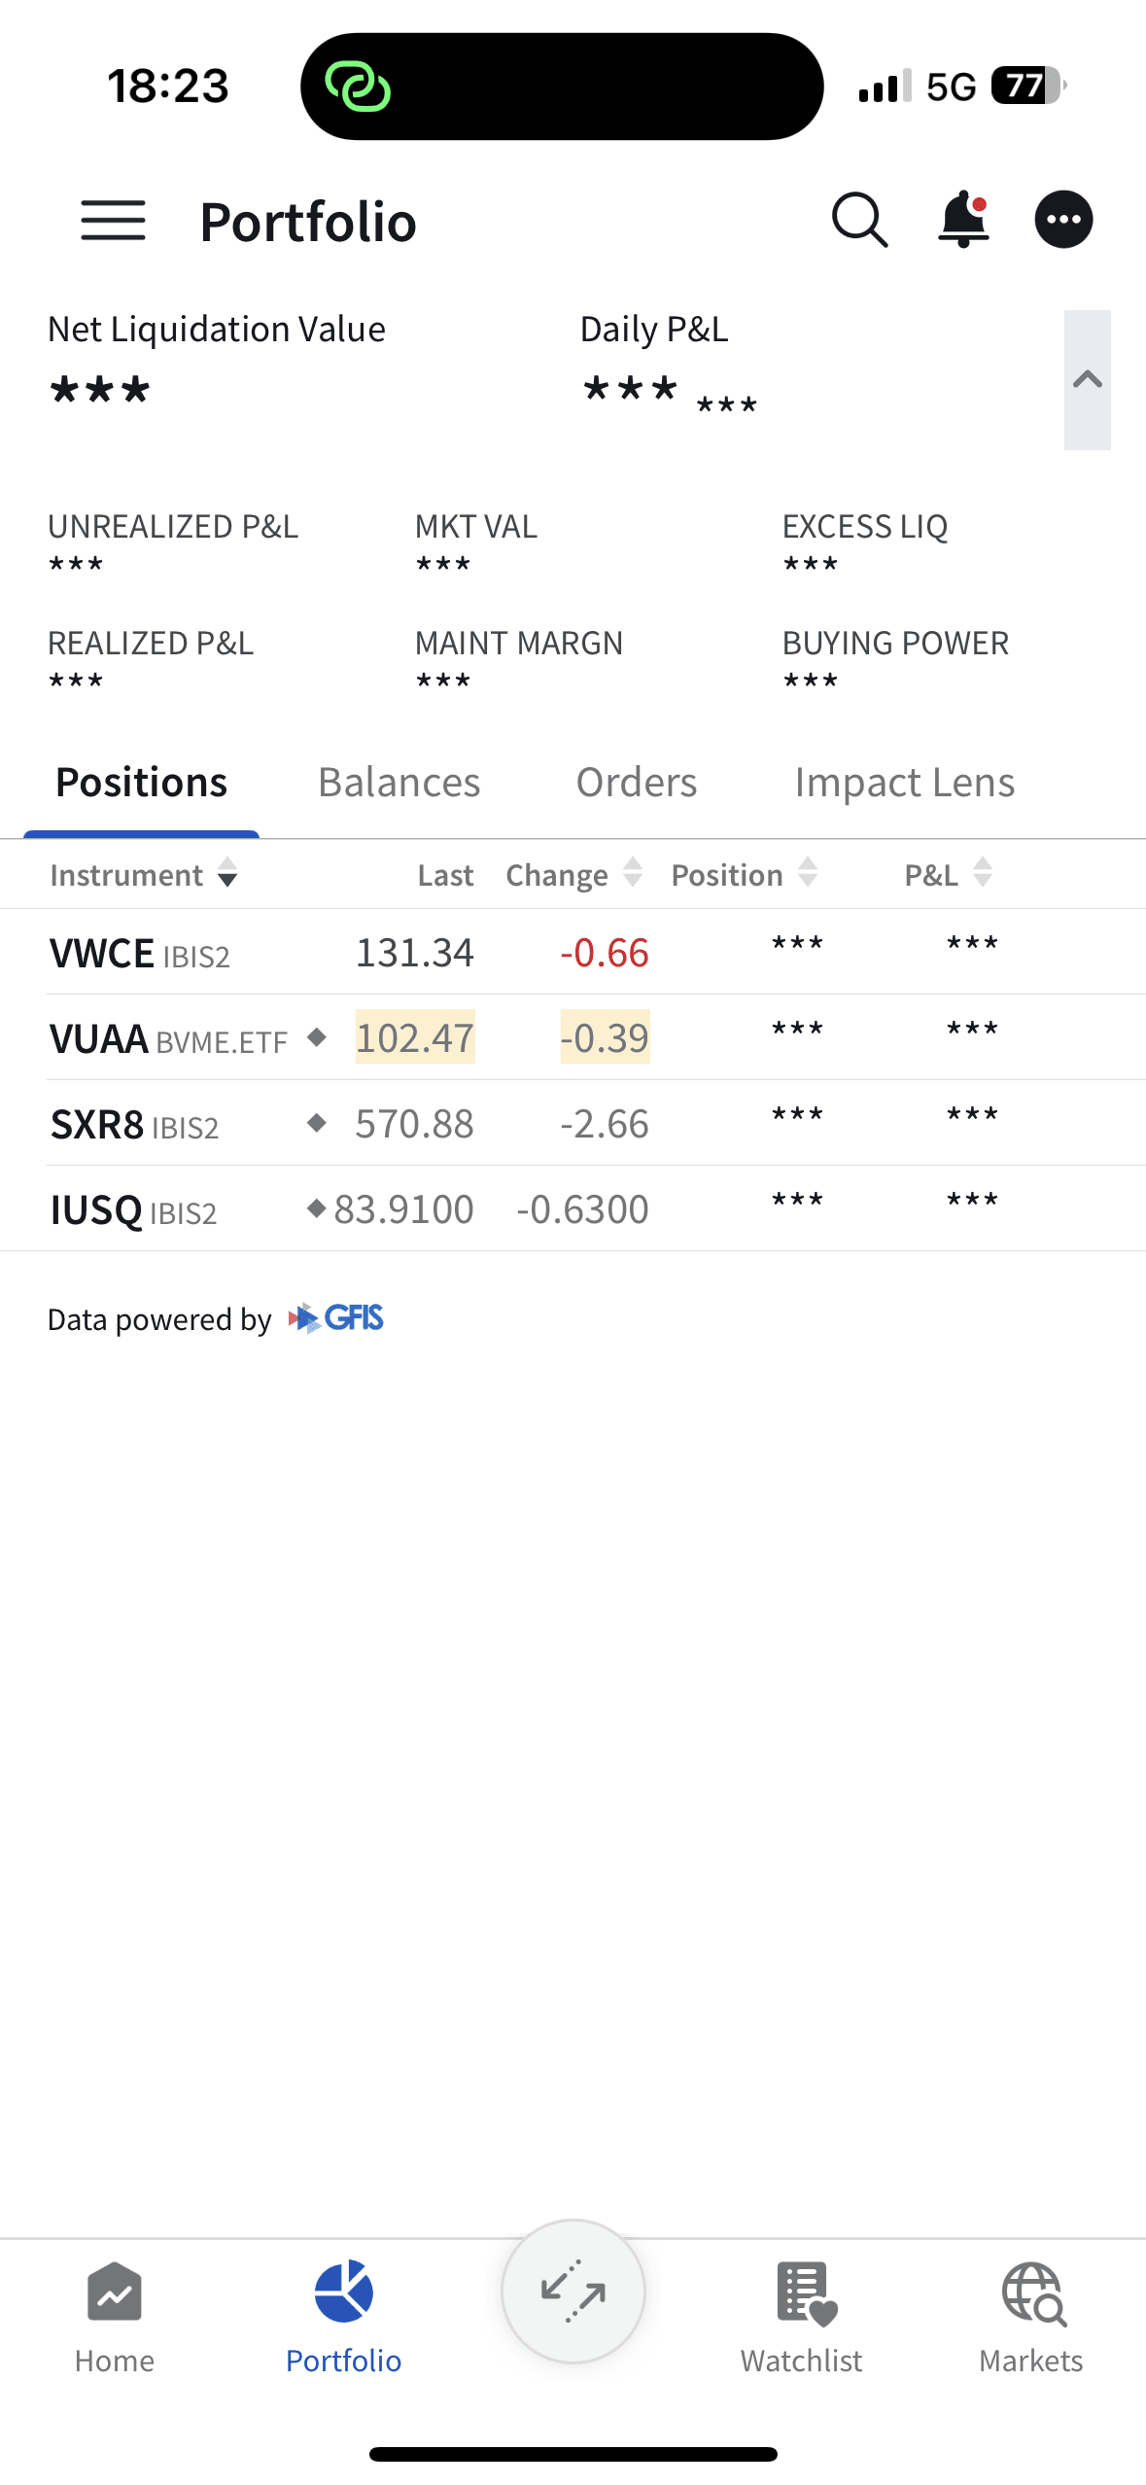Tap the search magnifier icon

(x=859, y=220)
